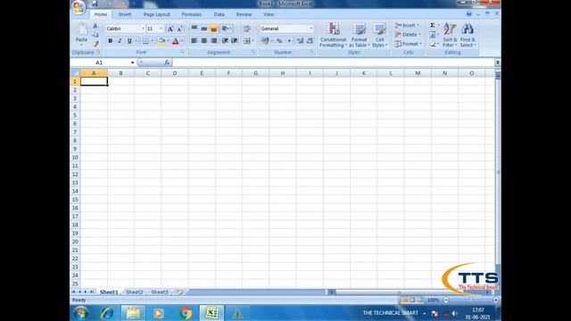The image size is (571, 321).
Task: Apply Comma Style
Action: pyautogui.click(x=289, y=41)
